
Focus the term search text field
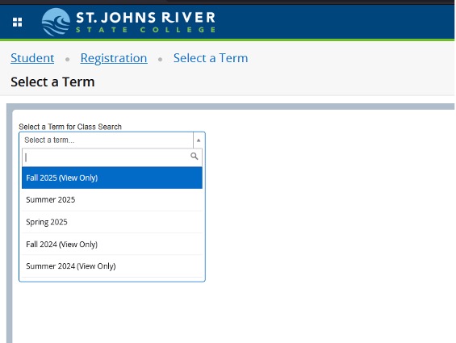tap(107, 157)
